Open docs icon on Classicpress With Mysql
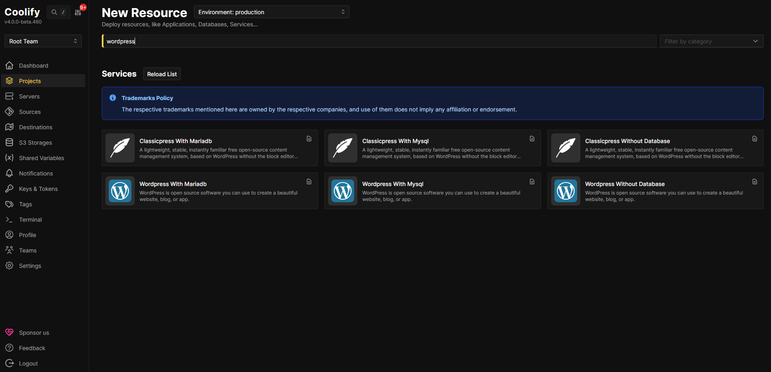 532,139
